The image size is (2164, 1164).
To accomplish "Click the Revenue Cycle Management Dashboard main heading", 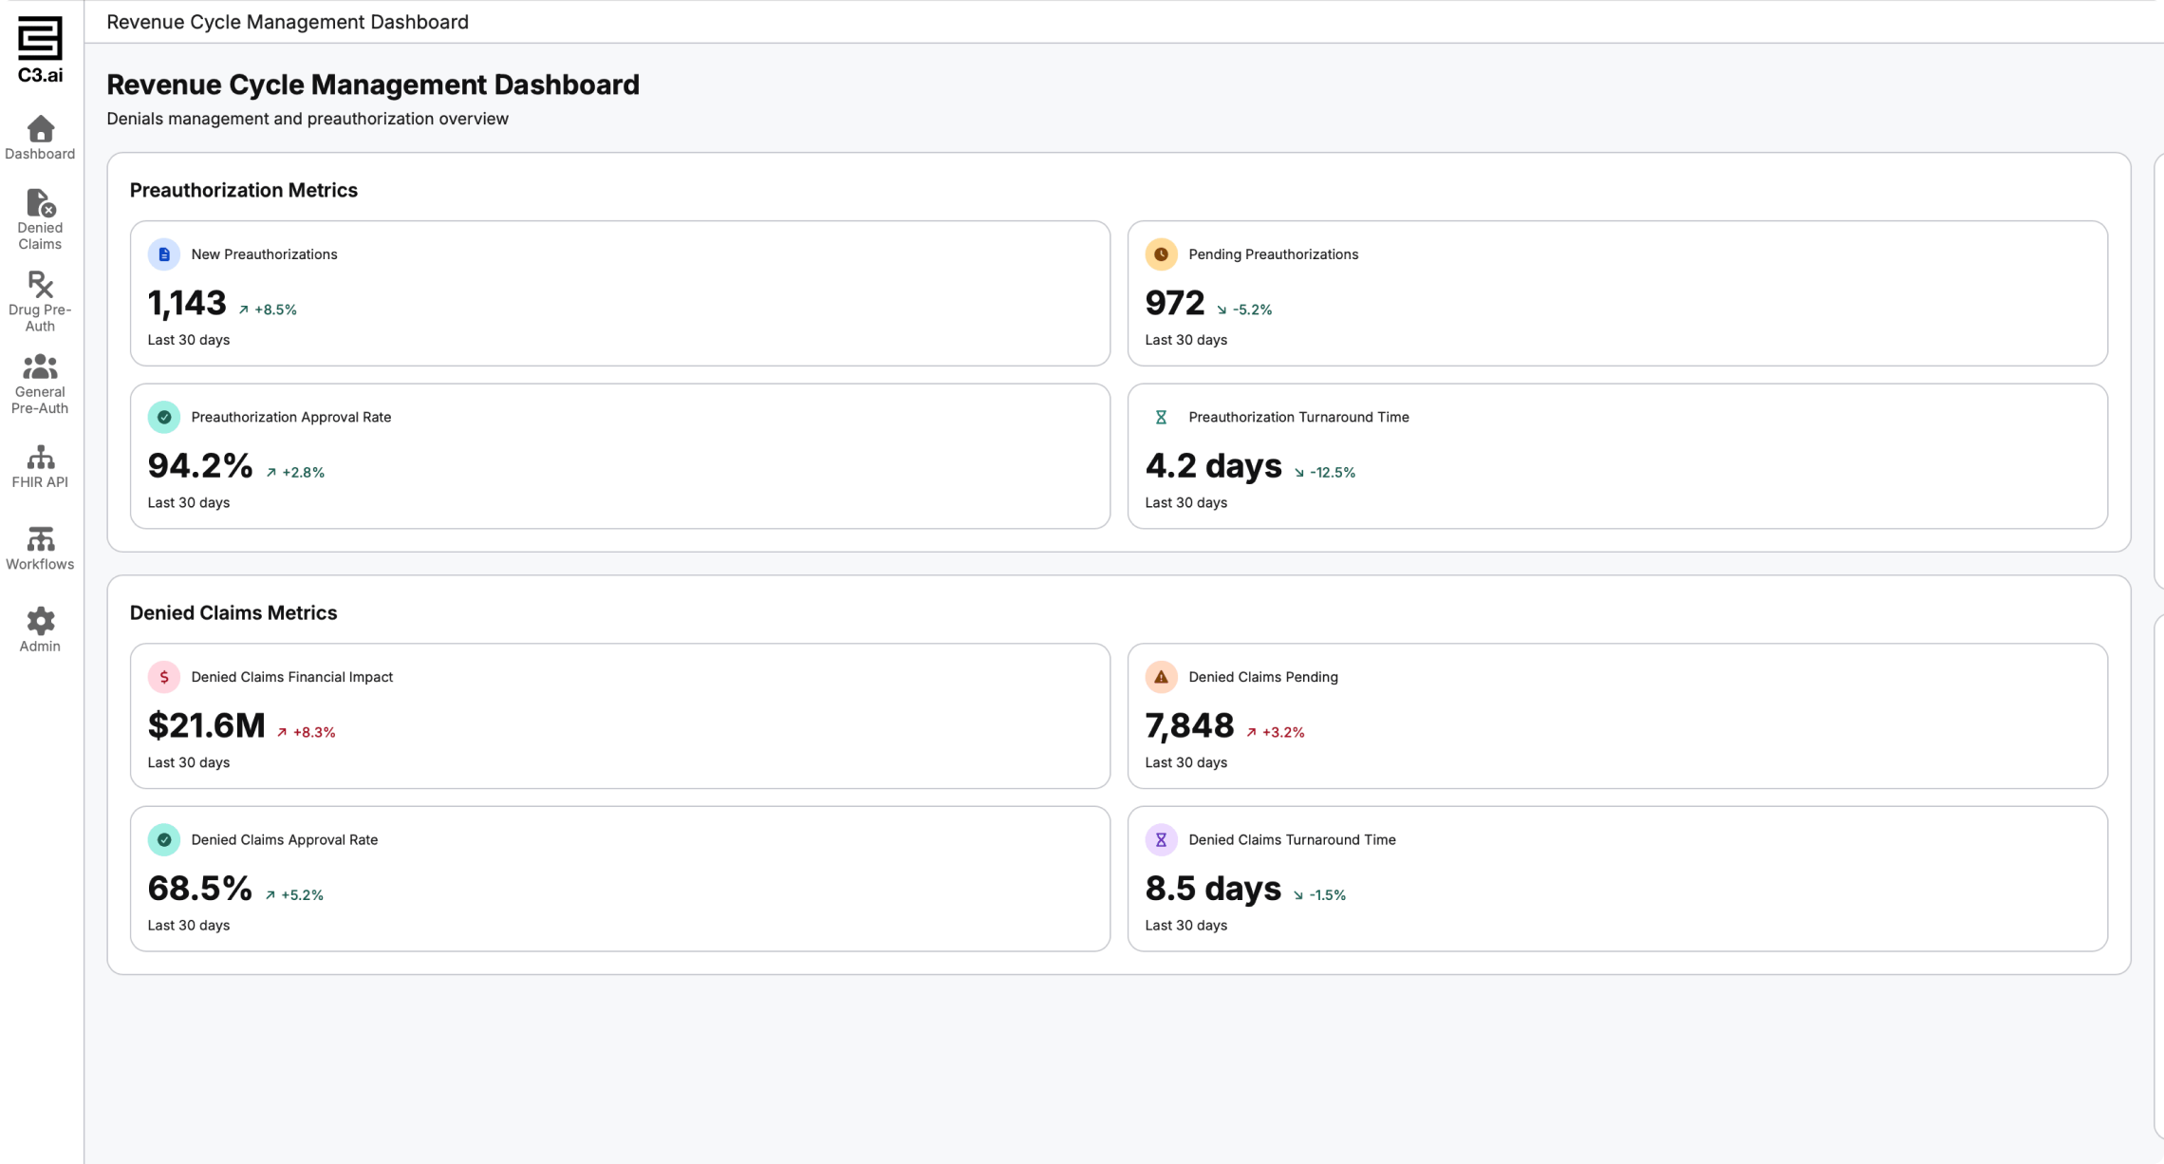I will (373, 84).
